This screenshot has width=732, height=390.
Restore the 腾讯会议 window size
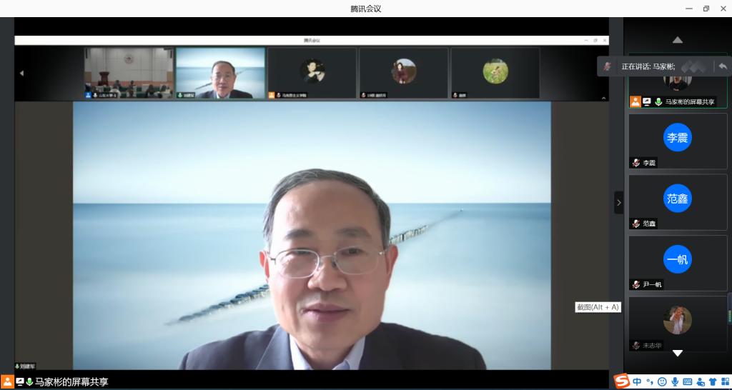pos(706,9)
